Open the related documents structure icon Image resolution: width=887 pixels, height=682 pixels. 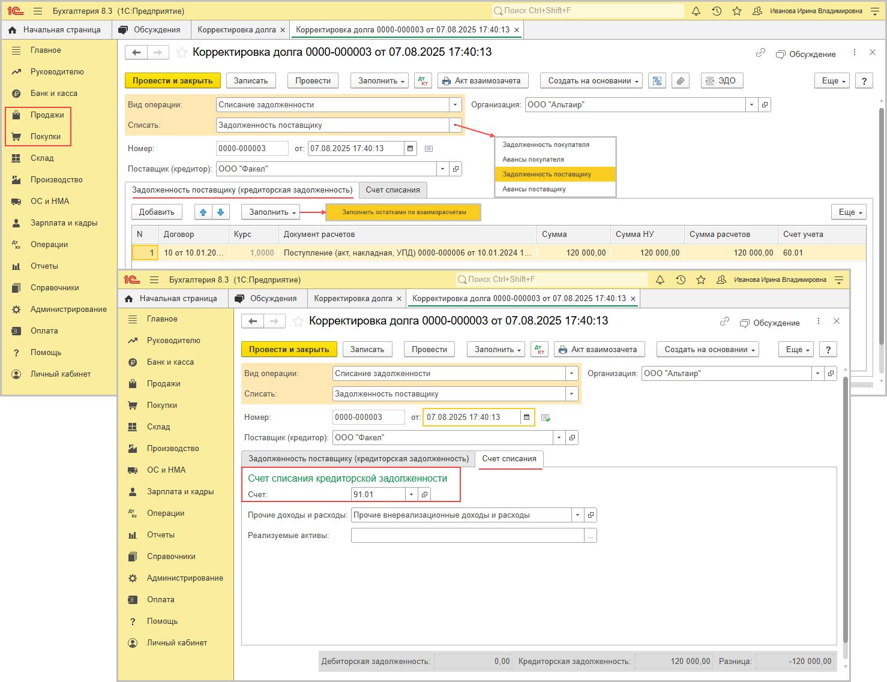(x=657, y=81)
